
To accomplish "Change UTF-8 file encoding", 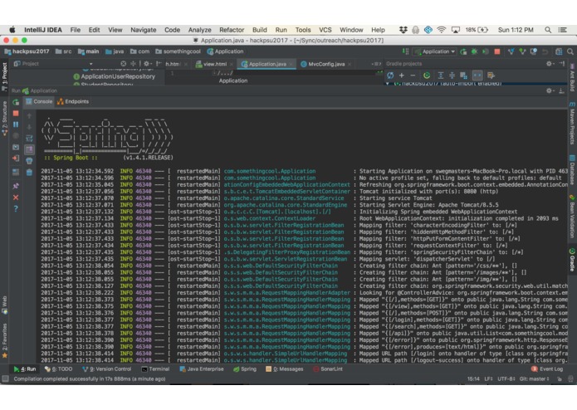I will tap(506, 378).
